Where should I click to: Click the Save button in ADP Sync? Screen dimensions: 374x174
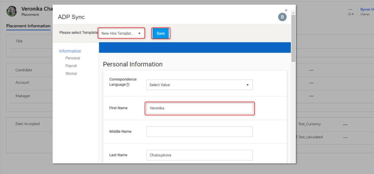click(x=161, y=33)
